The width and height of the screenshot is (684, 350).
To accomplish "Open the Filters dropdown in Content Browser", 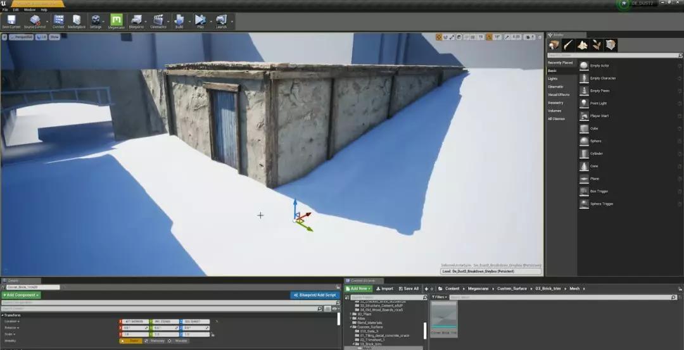I will click(x=440, y=297).
